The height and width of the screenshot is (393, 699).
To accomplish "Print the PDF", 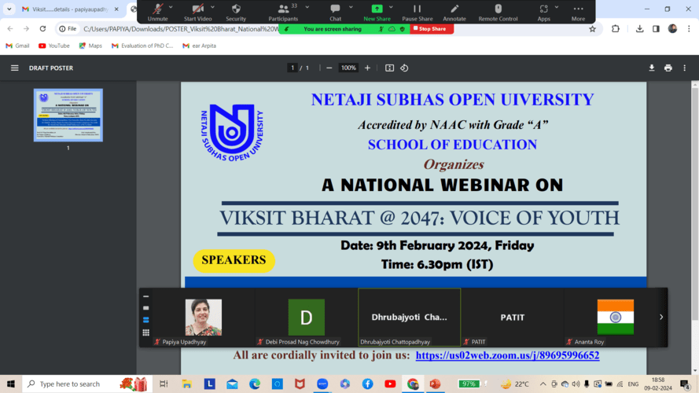I will point(668,68).
